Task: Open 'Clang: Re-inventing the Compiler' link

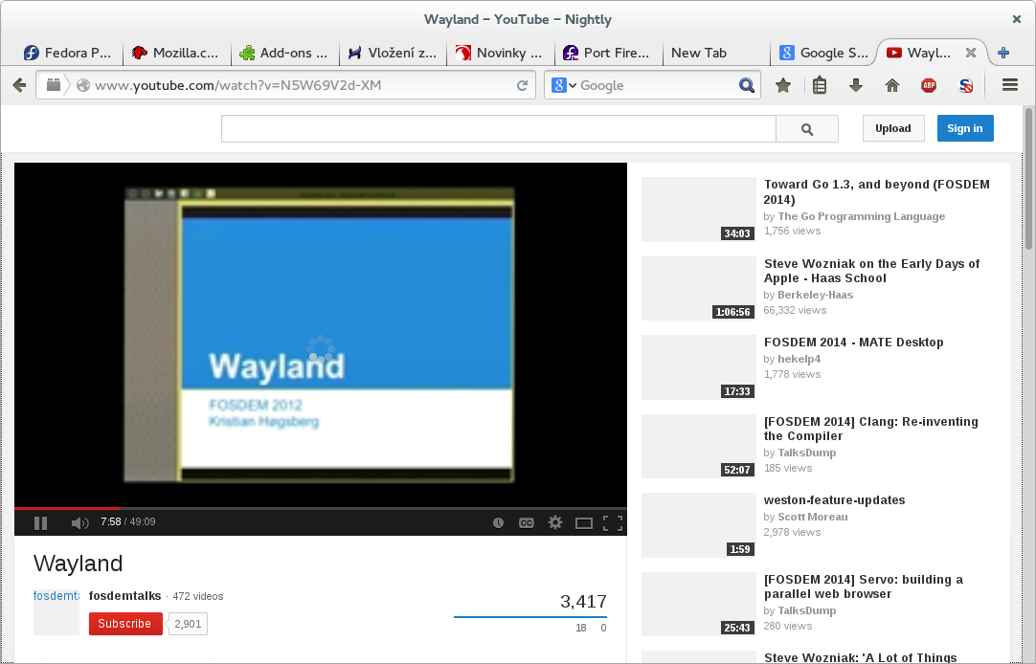Action: [x=870, y=429]
